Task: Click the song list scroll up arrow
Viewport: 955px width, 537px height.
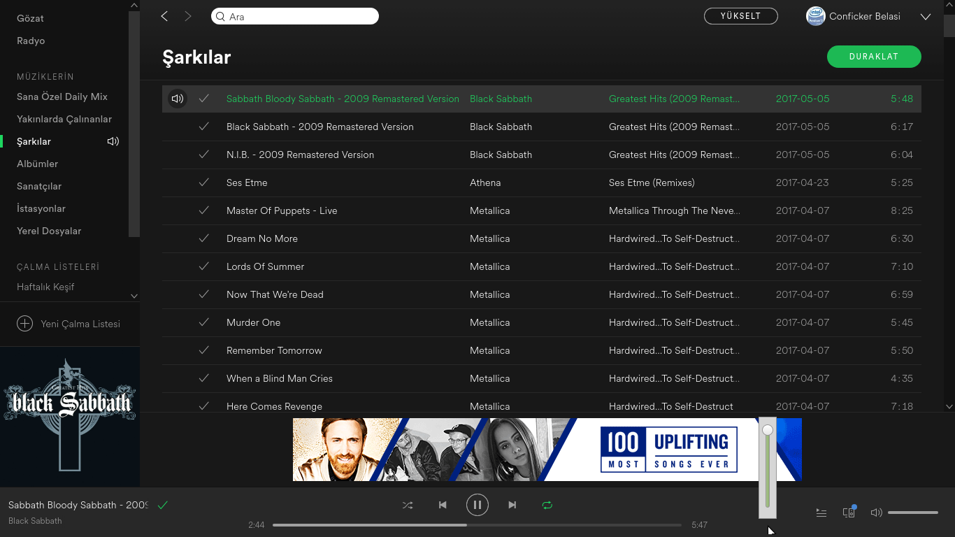Action: [x=949, y=5]
